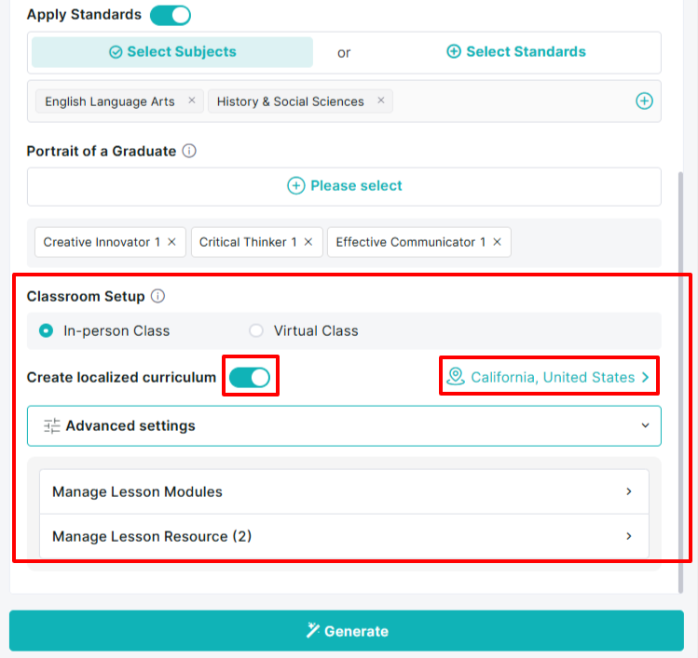Switch to the Select Subjects tab

click(172, 52)
